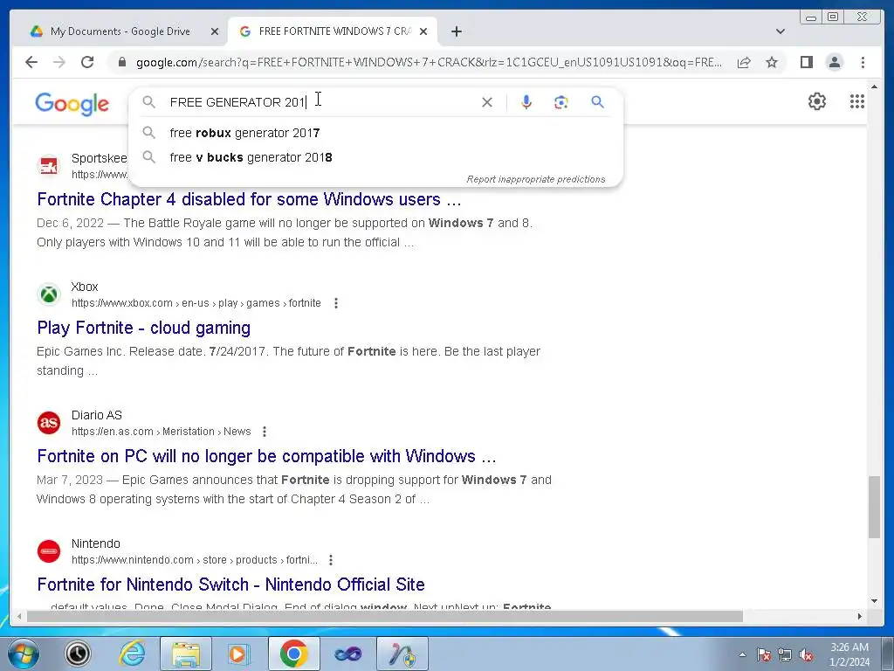
Task: Open Windows Explorer from taskbar
Action: 186,654
